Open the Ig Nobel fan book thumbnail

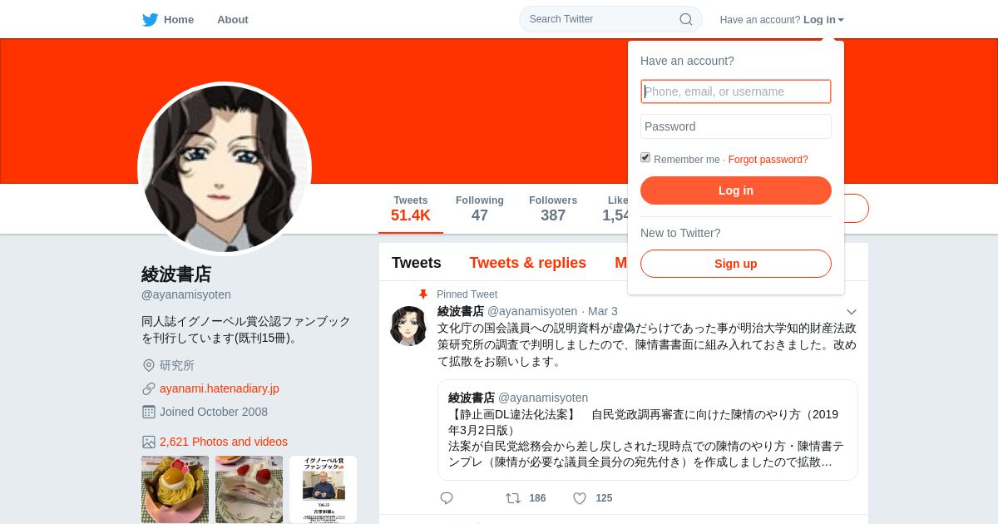323,489
